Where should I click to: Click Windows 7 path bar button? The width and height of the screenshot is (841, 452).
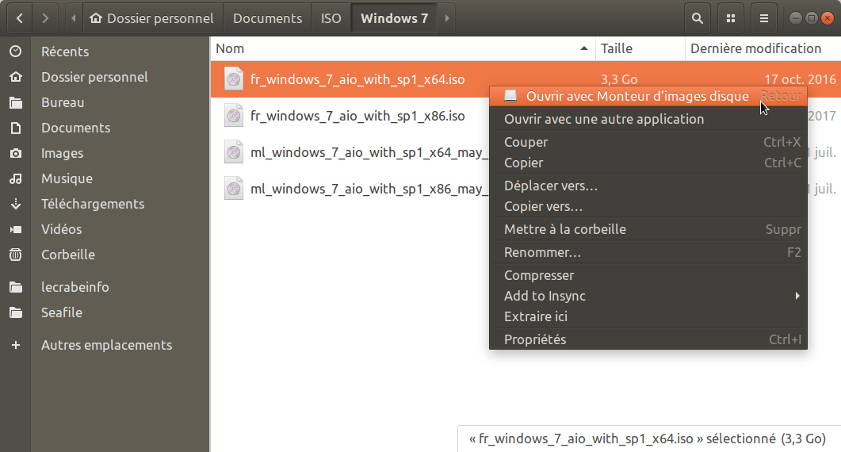coord(394,18)
